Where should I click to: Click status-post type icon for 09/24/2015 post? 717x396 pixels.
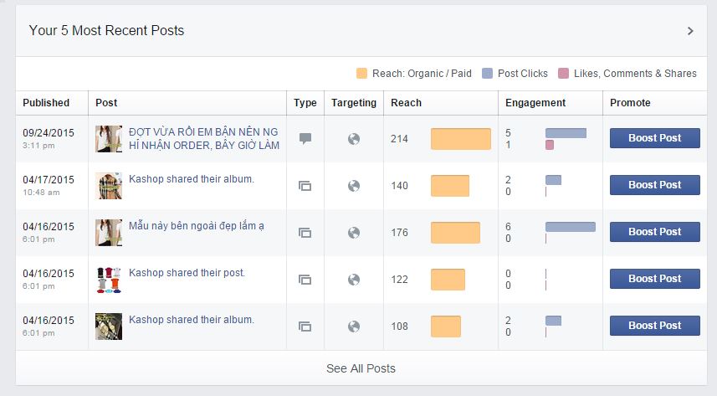[x=305, y=139]
